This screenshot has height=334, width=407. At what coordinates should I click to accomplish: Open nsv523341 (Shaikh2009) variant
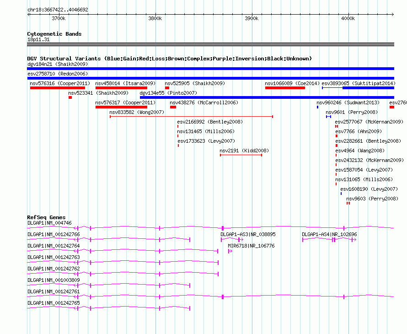click(x=98, y=93)
